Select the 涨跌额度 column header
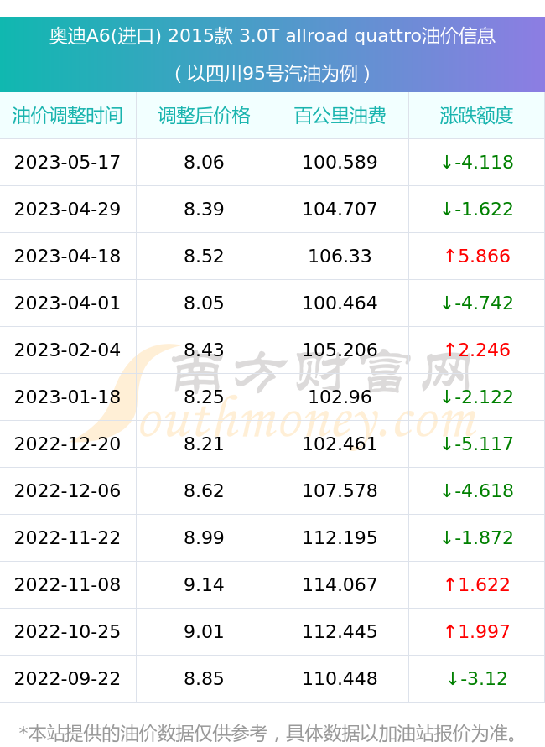This screenshot has height=747, width=545. coord(476,116)
